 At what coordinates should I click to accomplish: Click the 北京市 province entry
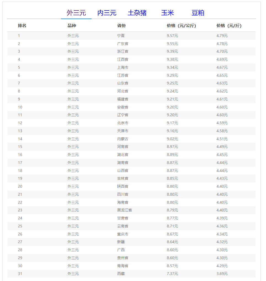[123, 123]
